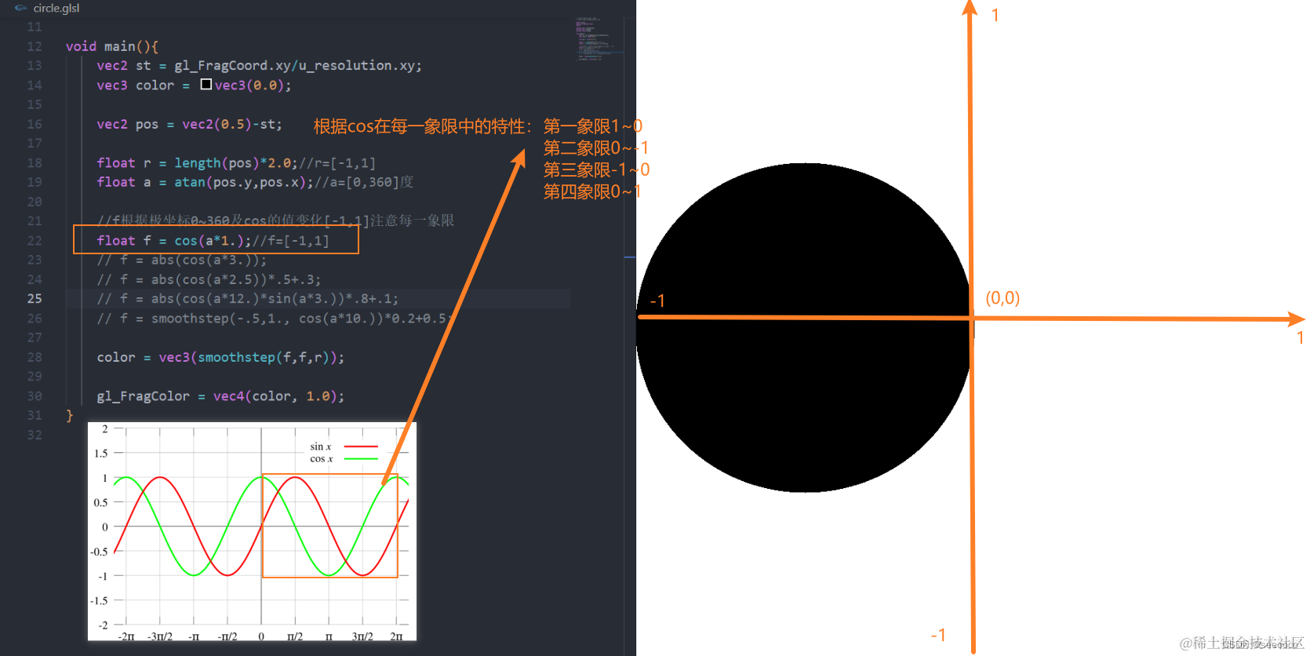Click 'void main(){' code line
This screenshot has width=1310, height=656.
pos(112,46)
